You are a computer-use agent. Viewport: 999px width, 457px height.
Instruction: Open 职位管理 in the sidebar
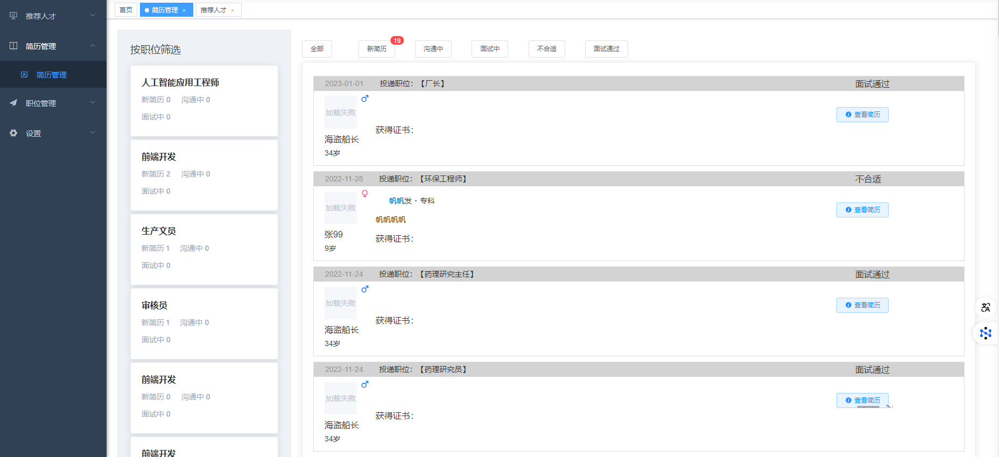53,103
